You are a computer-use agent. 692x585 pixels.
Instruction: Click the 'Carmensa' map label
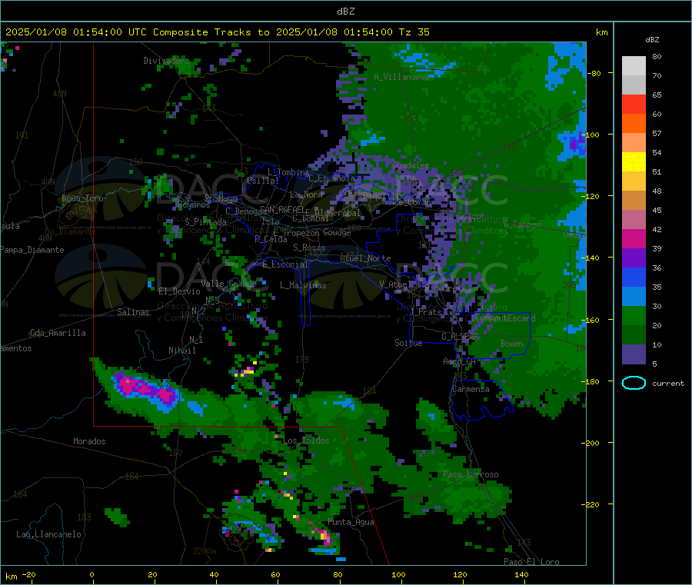pyautogui.click(x=471, y=389)
